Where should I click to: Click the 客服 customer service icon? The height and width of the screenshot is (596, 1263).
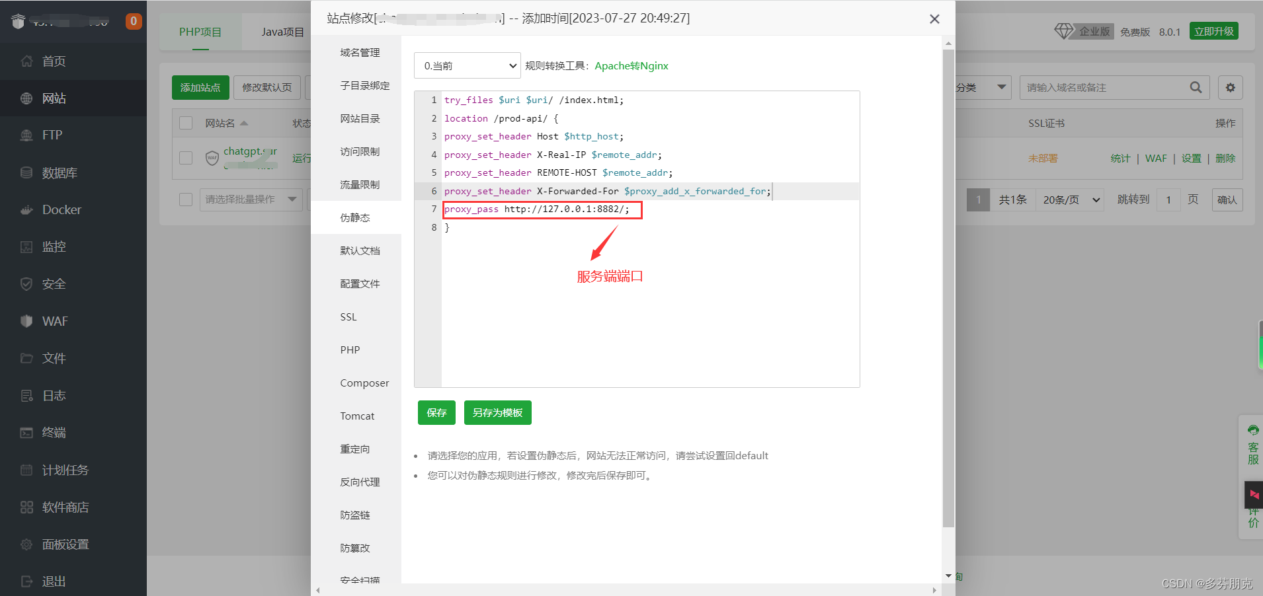click(x=1253, y=430)
